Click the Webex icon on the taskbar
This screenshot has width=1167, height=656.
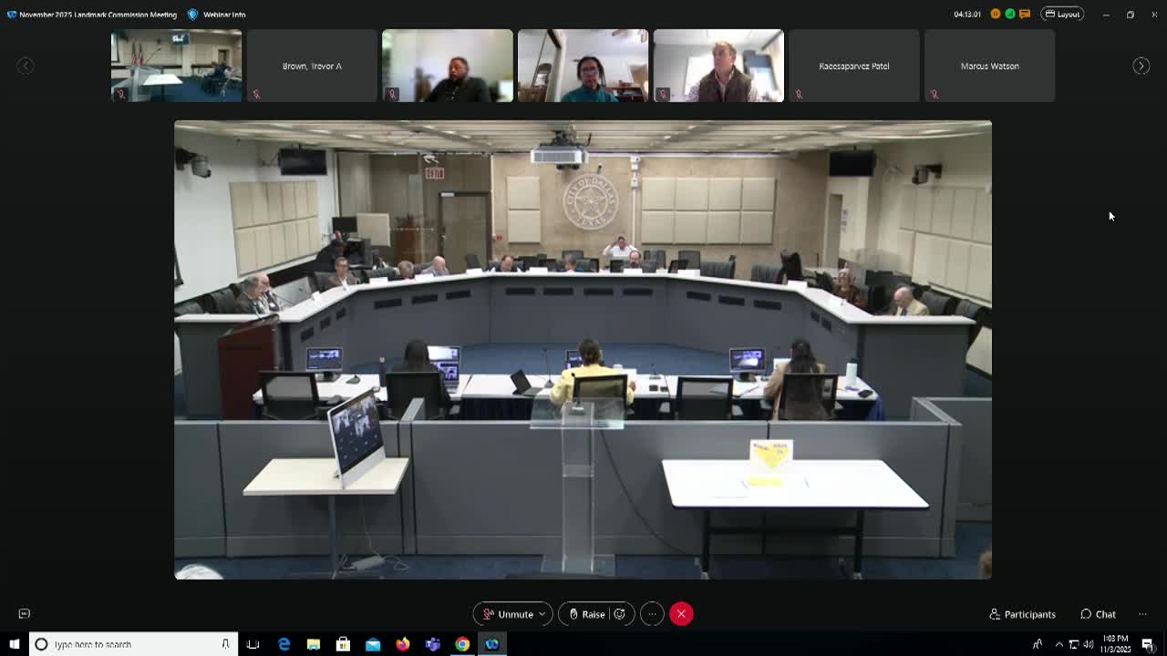[x=492, y=644]
